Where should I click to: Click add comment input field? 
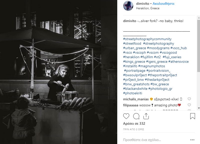(x=155, y=140)
